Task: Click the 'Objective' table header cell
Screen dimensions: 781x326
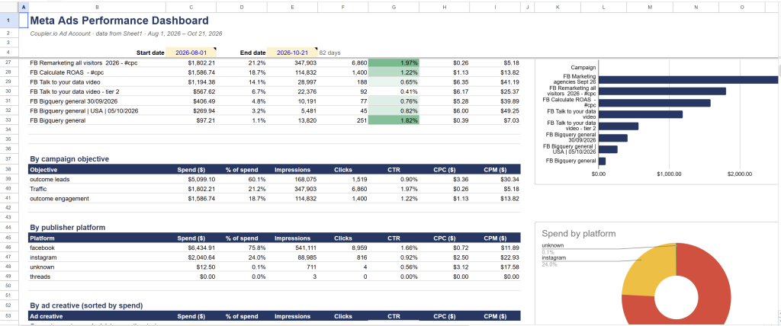Action: tap(97, 170)
